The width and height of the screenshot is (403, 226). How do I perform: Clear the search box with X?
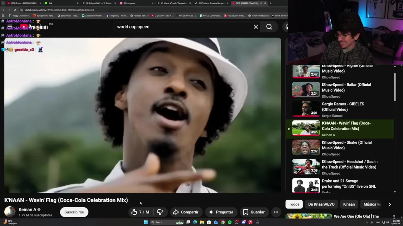pos(256,27)
